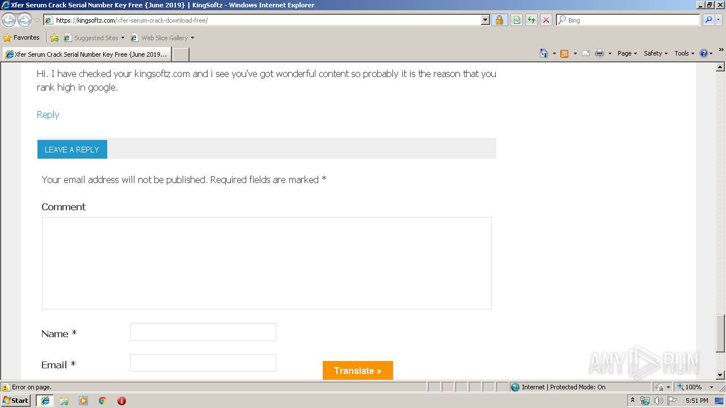The image size is (726, 408).
Task: Expand Suggested Sites dropdown
Action: tap(123, 38)
